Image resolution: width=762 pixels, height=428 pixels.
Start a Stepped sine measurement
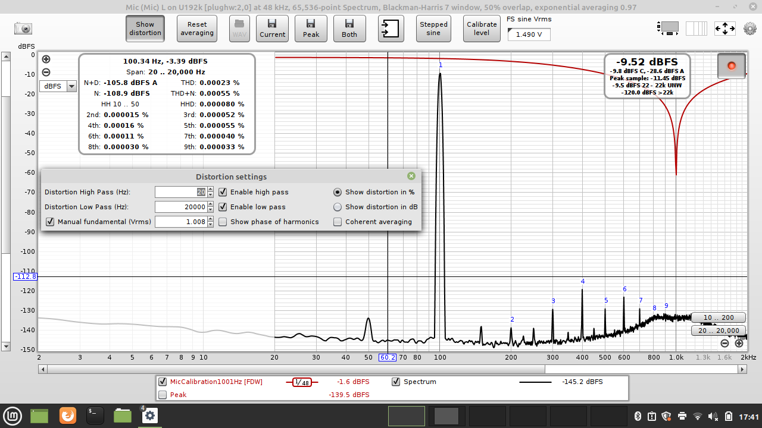click(x=433, y=29)
